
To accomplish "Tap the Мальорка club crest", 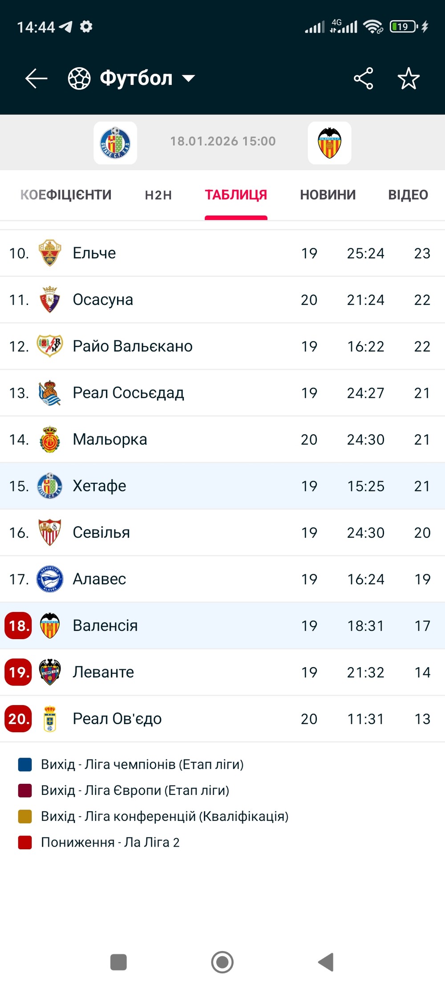I will point(50,439).
